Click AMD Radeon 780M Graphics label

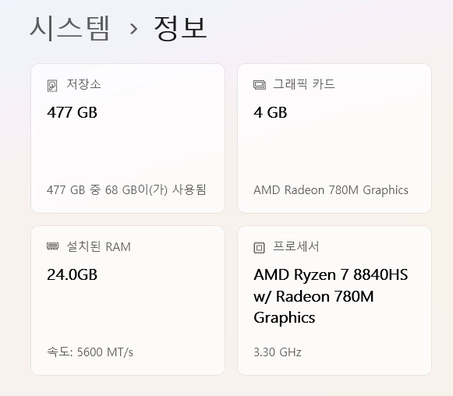tap(331, 190)
